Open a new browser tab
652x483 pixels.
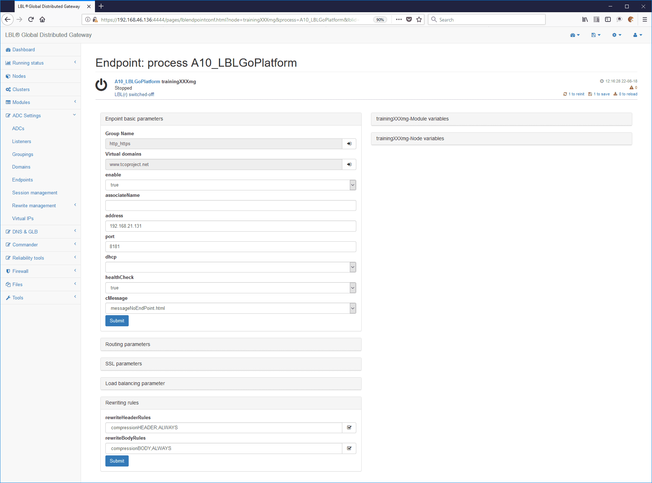pyautogui.click(x=101, y=6)
